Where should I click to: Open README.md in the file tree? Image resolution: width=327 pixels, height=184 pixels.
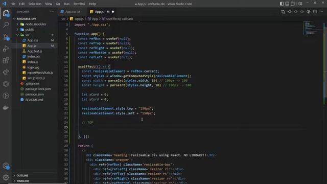(x=34, y=100)
